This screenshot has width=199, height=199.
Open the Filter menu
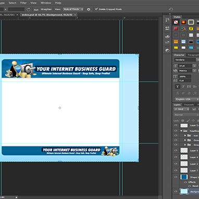(23, 3)
